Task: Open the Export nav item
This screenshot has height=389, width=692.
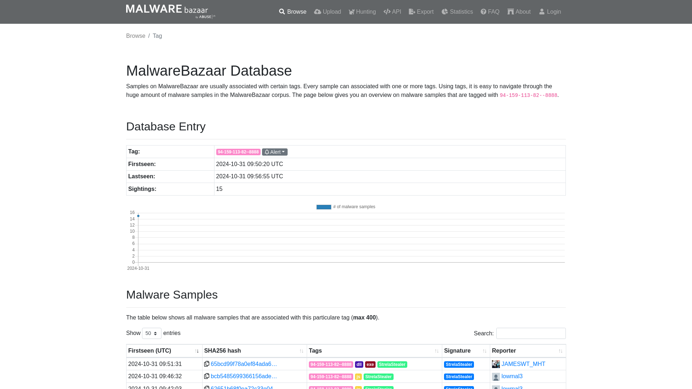Action: coord(421,12)
